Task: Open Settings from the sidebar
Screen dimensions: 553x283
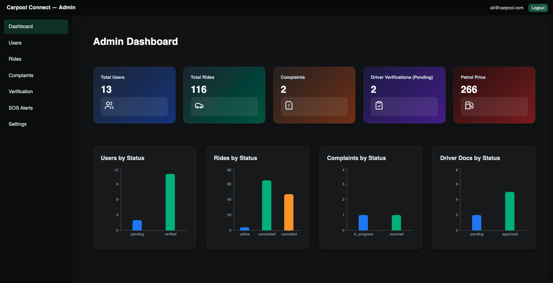Action: point(36,124)
